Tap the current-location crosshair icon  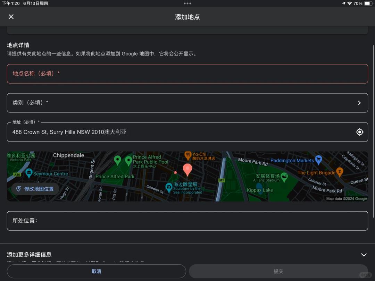coord(359,132)
